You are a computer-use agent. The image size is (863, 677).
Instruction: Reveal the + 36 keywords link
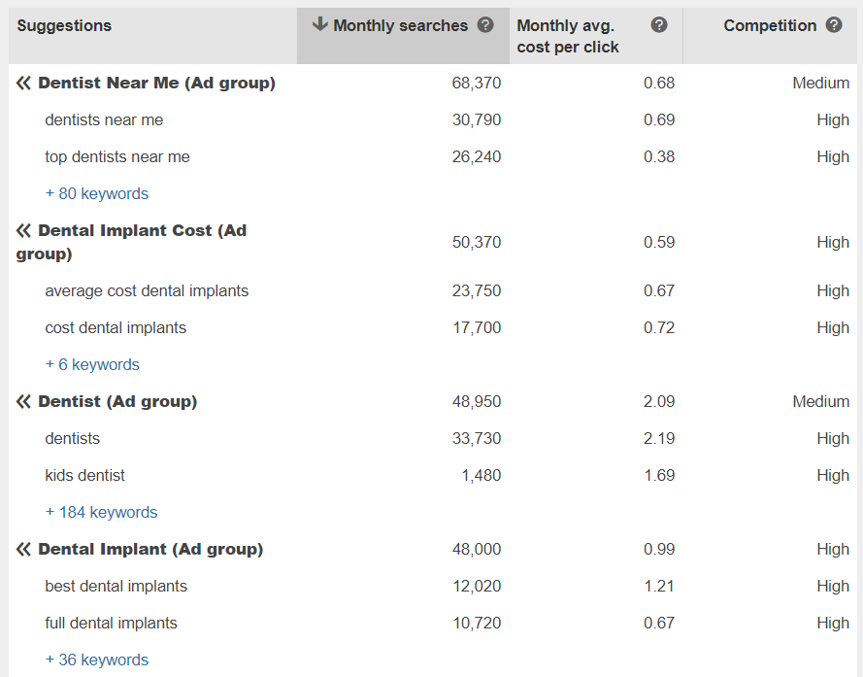(97, 660)
